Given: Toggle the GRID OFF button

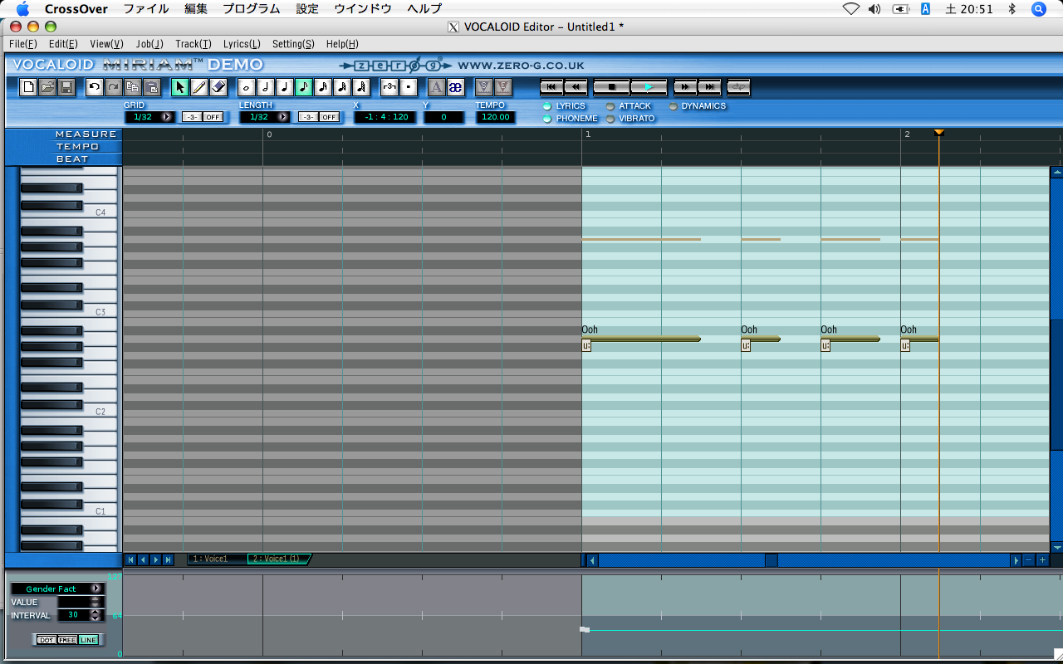Looking at the screenshot, I should point(213,117).
